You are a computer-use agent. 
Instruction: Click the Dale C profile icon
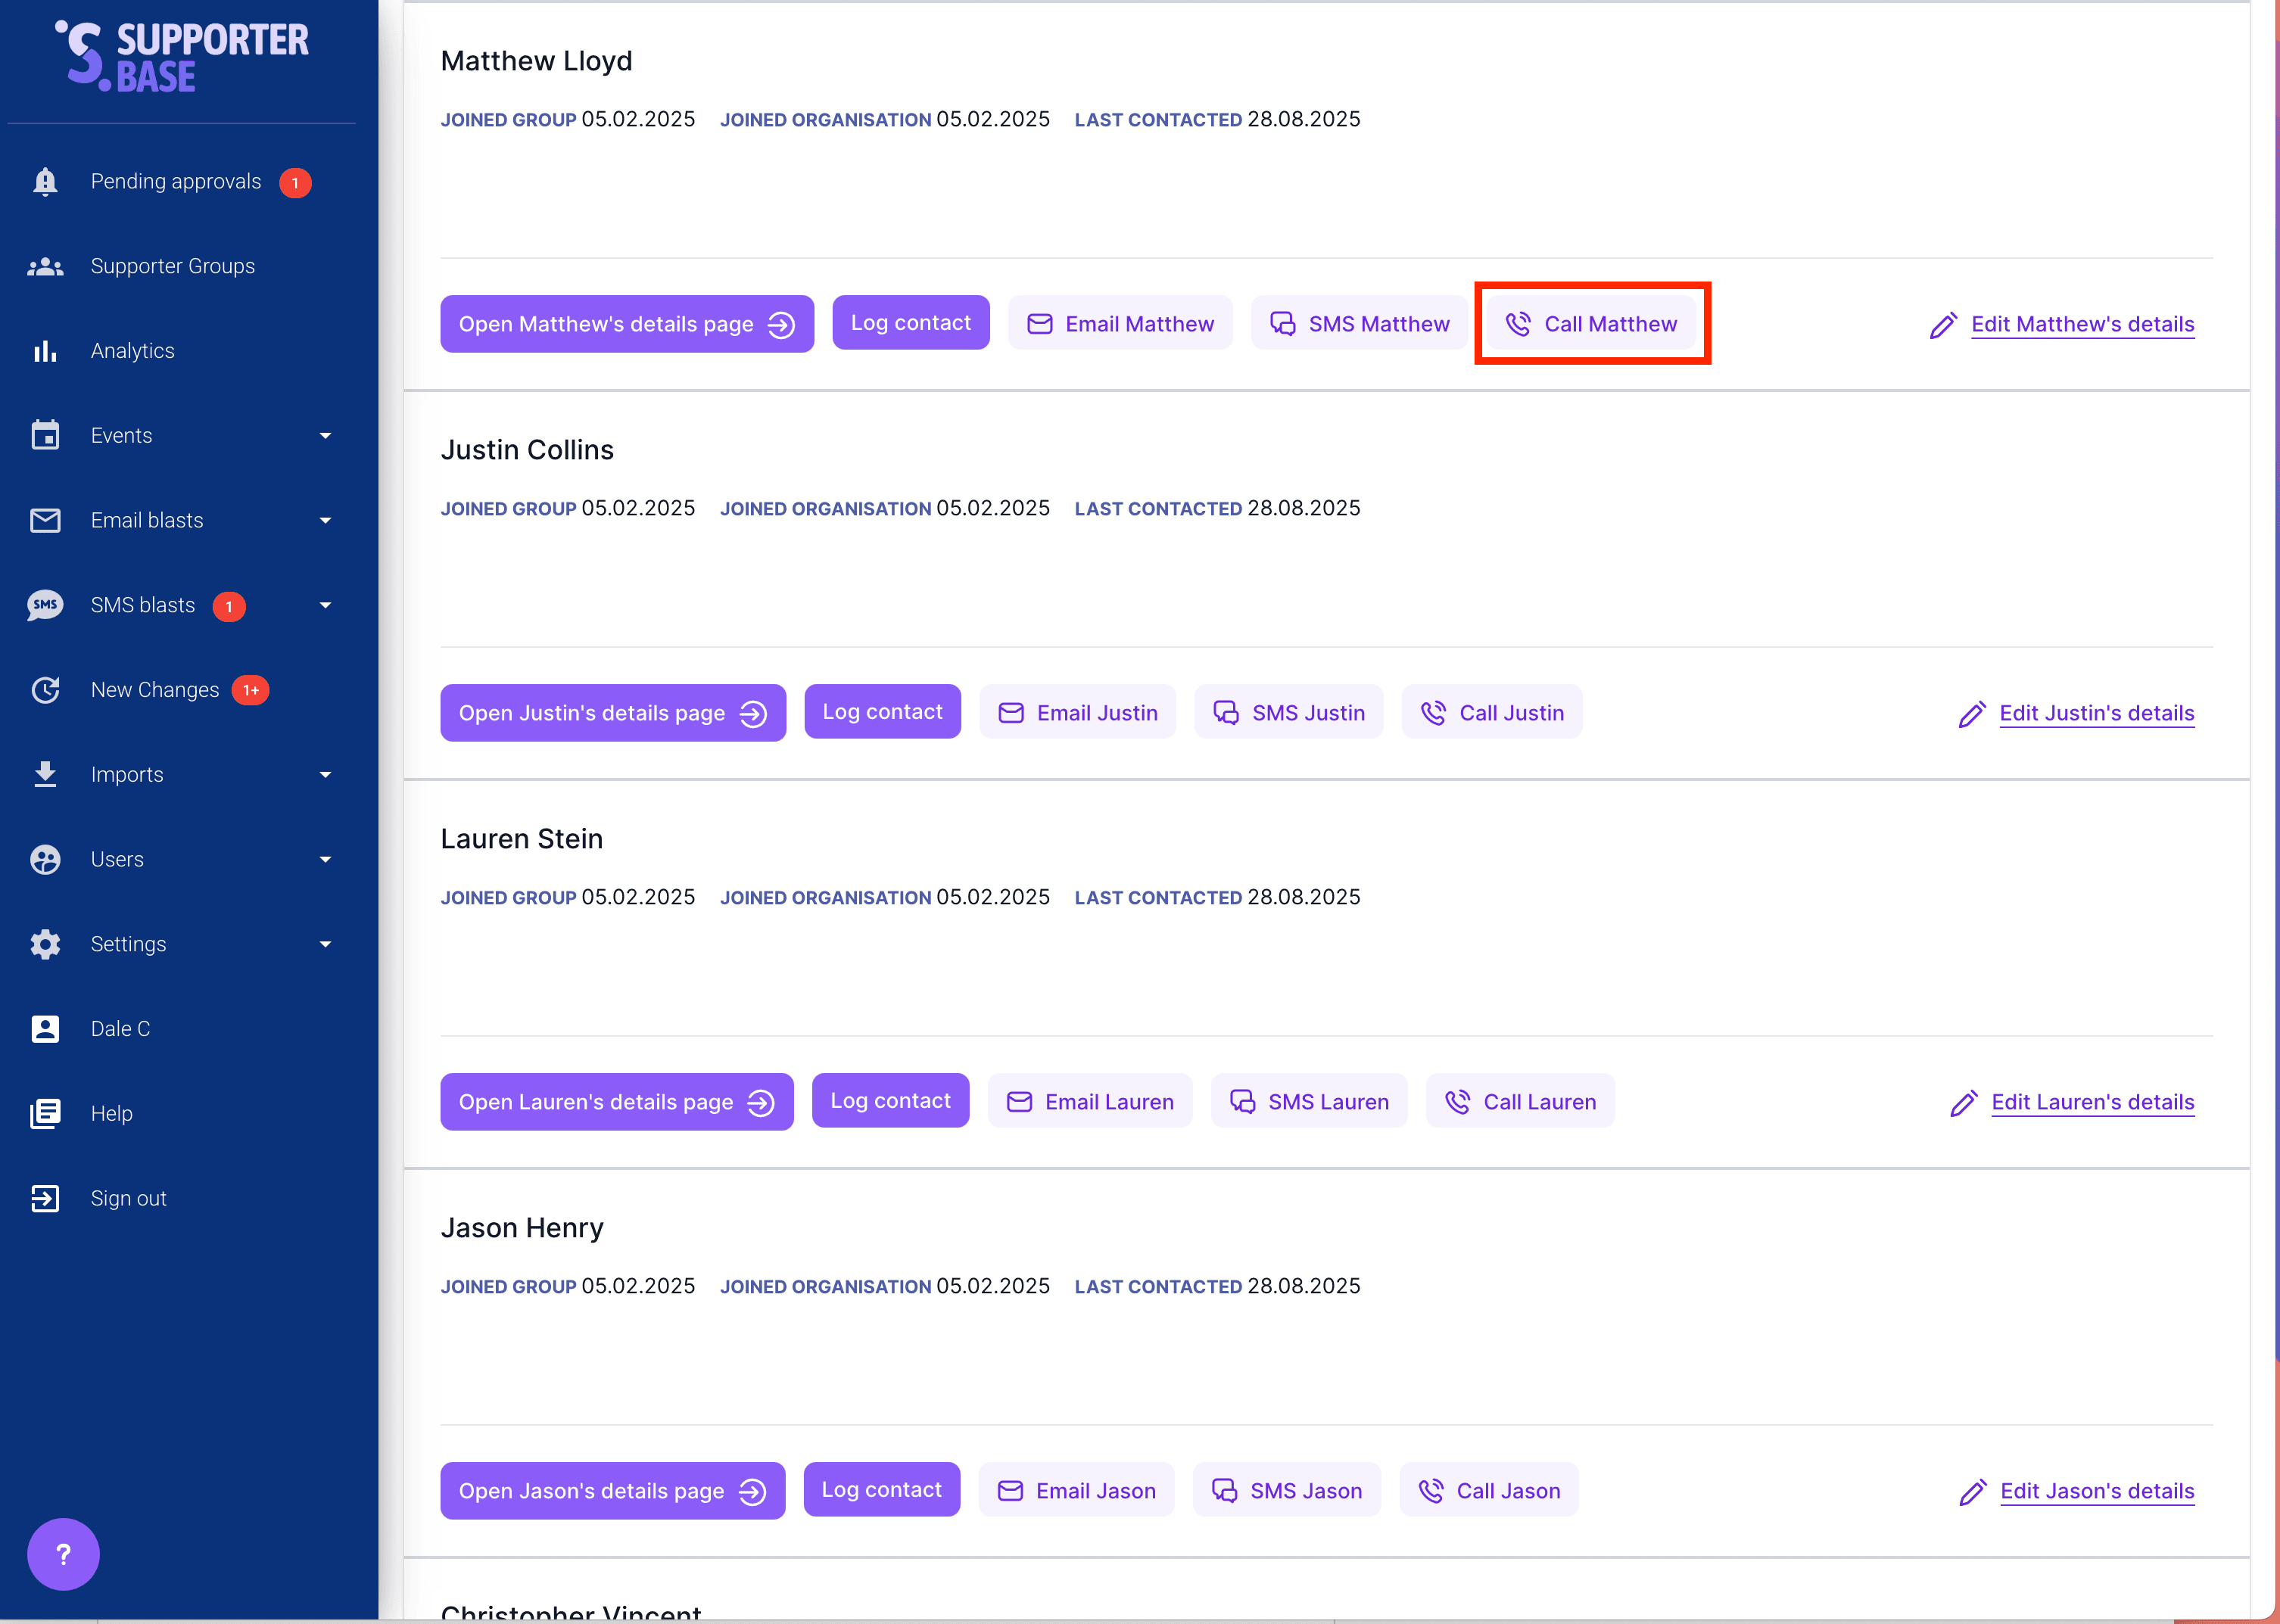45,1029
